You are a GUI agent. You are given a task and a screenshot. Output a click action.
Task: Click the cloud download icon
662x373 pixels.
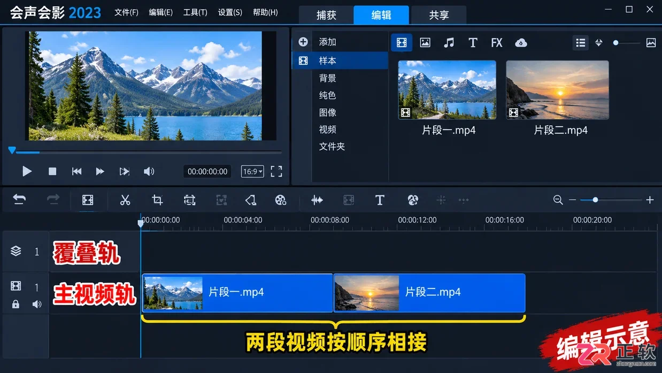[521, 43]
